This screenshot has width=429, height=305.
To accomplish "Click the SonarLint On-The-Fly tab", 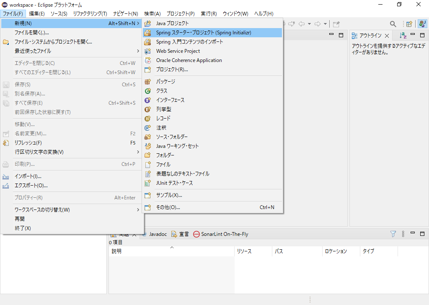I will pyautogui.click(x=221, y=234).
